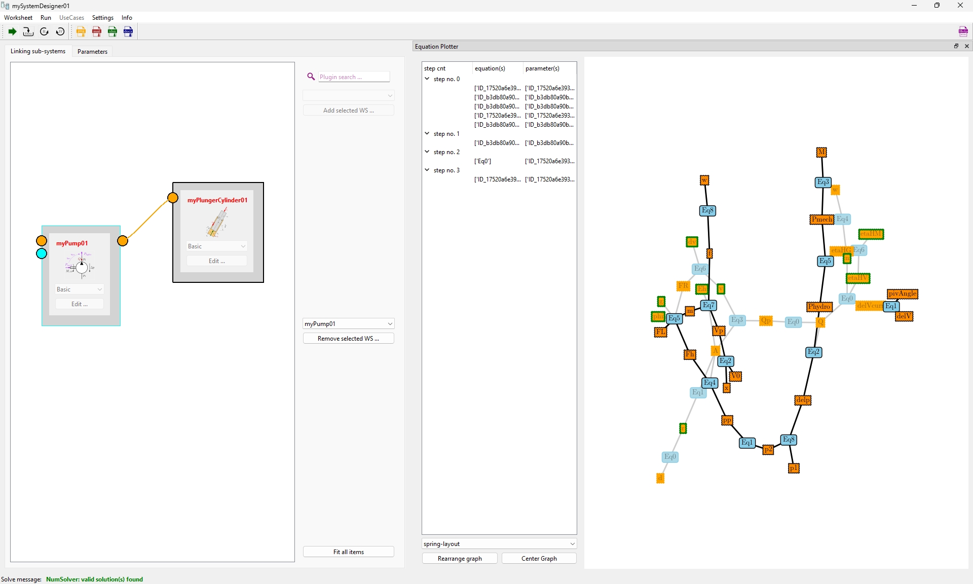The image size is (973, 584).
Task: Select the cyan port on myPump01
Action: [41, 253]
